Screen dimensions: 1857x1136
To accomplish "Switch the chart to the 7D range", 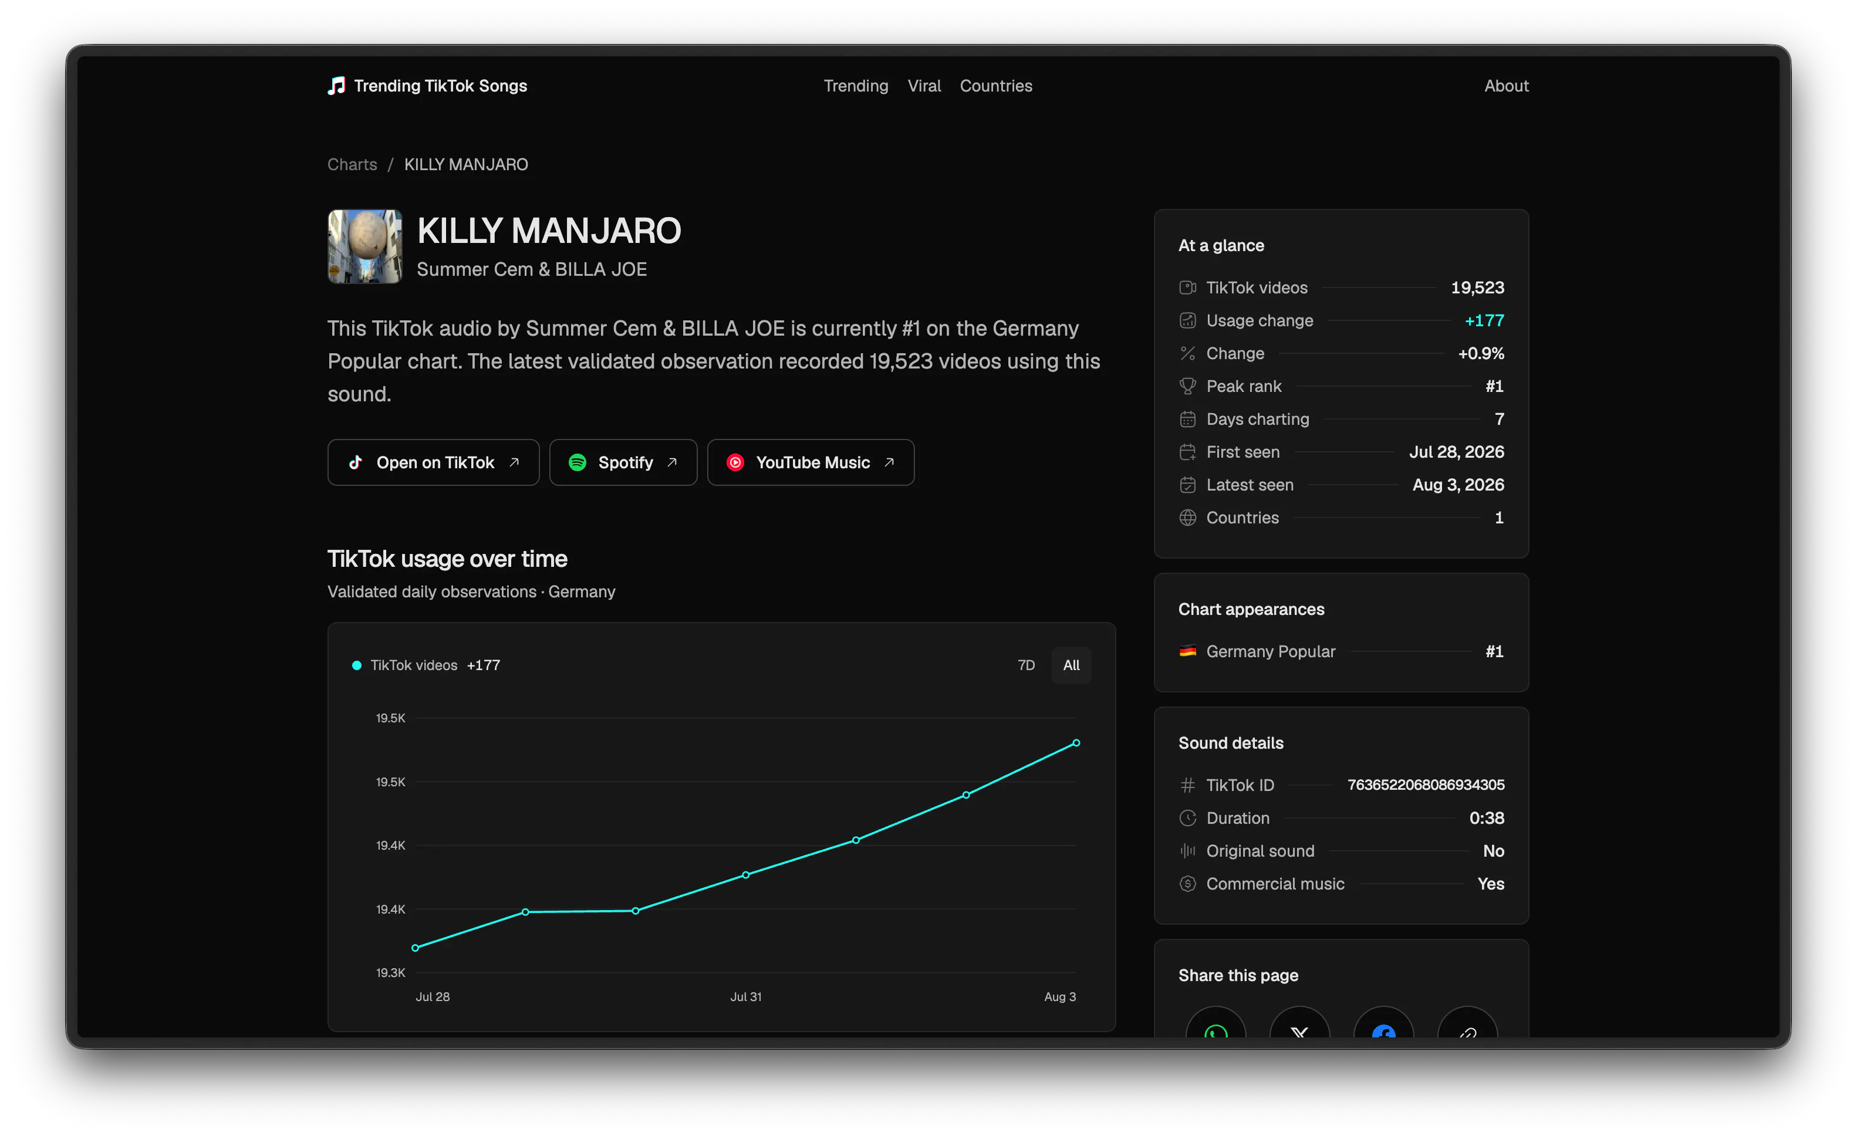I will tap(1026, 665).
